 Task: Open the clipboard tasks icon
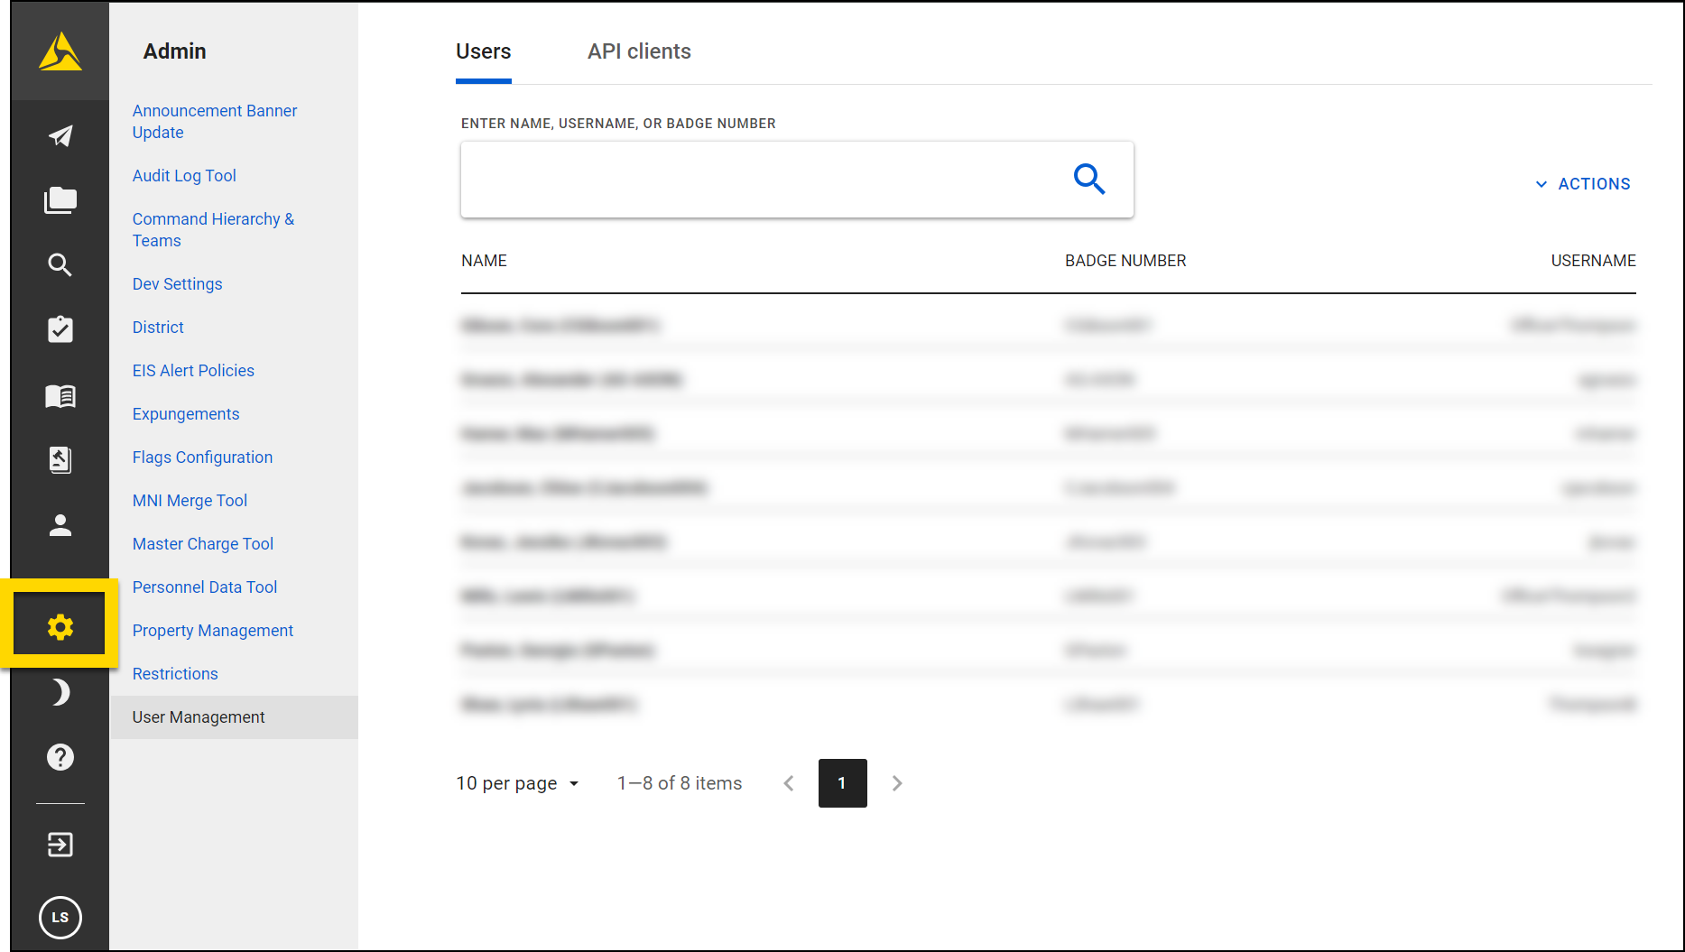pyautogui.click(x=60, y=330)
